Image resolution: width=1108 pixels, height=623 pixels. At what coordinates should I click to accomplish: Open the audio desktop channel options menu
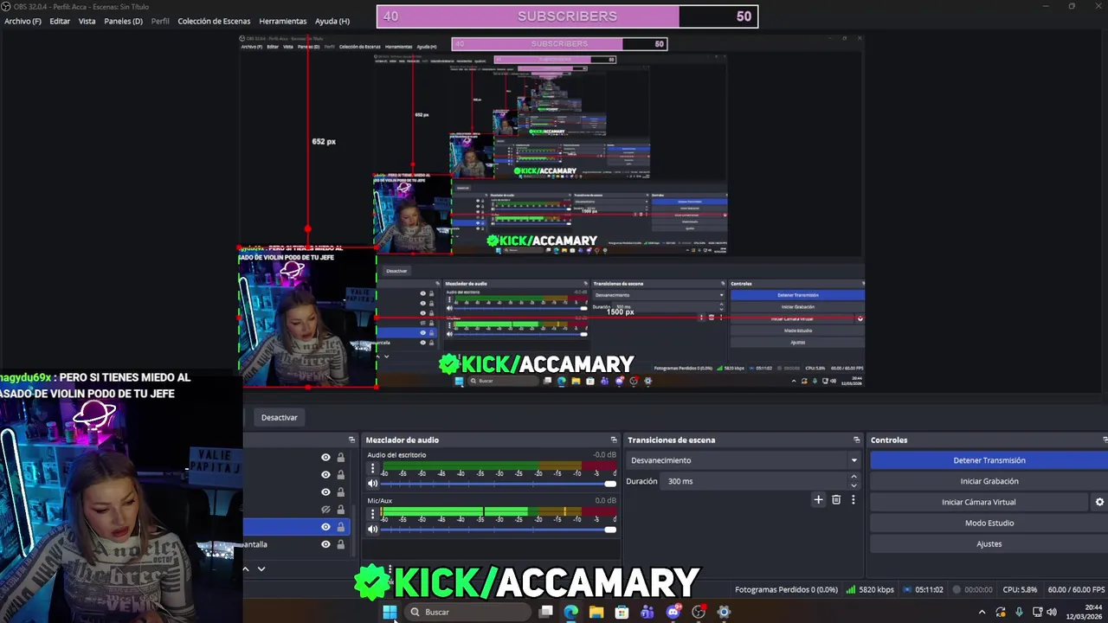373,468
